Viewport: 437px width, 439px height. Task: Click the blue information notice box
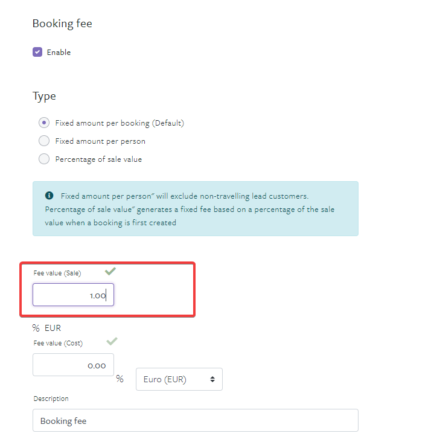[x=196, y=208]
